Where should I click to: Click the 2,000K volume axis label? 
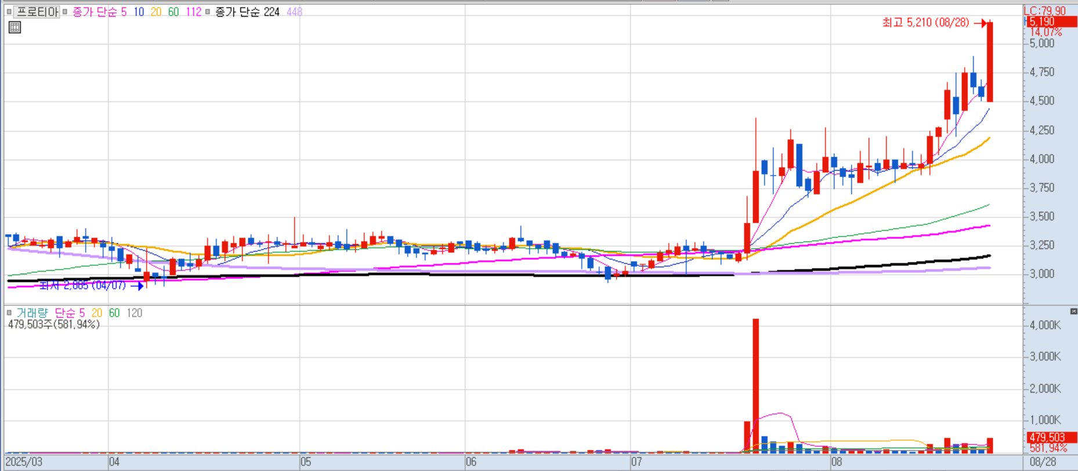pyautogui.click(x=1045, y=388)
